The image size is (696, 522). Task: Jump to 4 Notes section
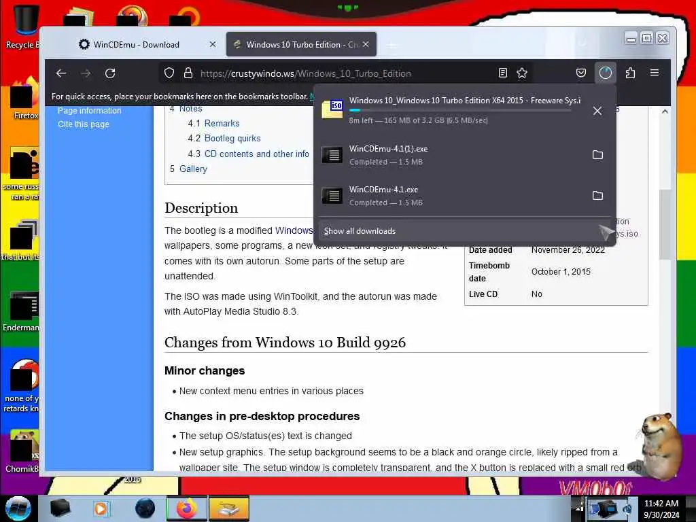click(186, 109)
